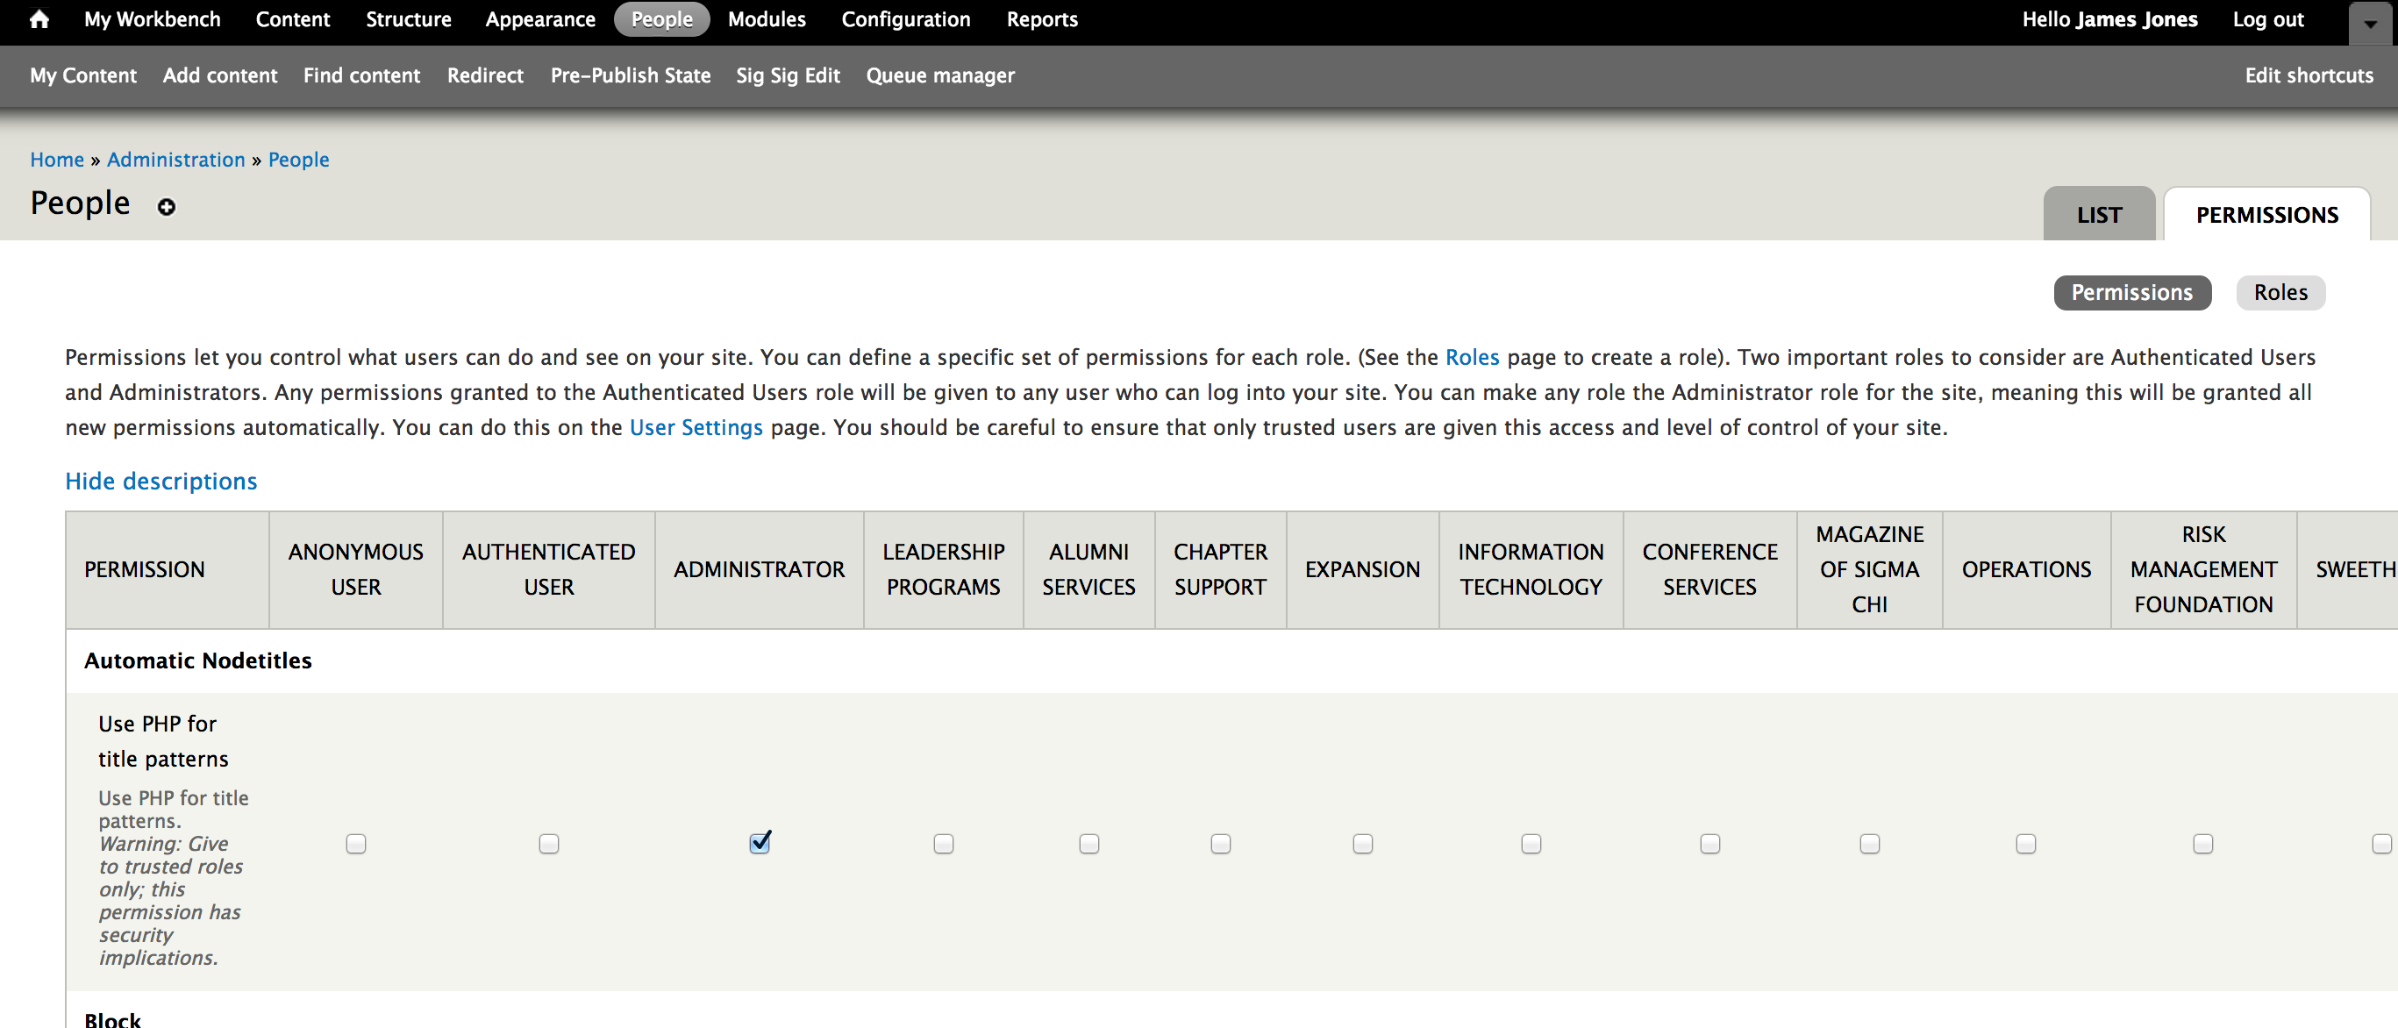
Task: Check Use PHP for Expansion role
Action: click(x=1362, y=844)
